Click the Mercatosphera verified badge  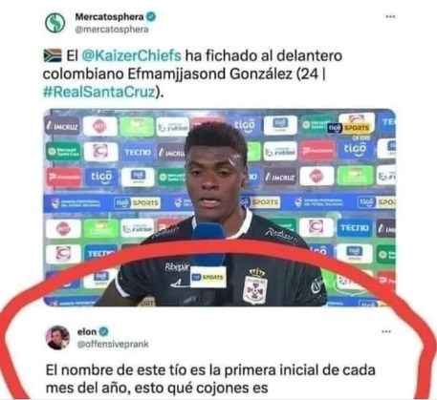pos(151,16)
